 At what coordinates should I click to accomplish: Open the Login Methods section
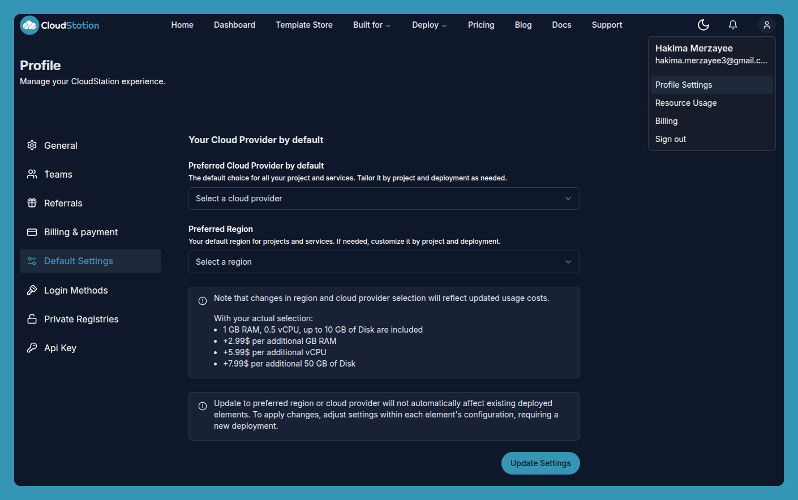(91, 290)
